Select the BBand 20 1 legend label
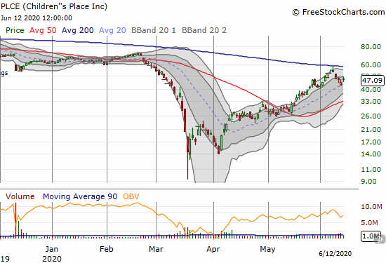Viewport: 386px width, 263px height. point(154,30)
